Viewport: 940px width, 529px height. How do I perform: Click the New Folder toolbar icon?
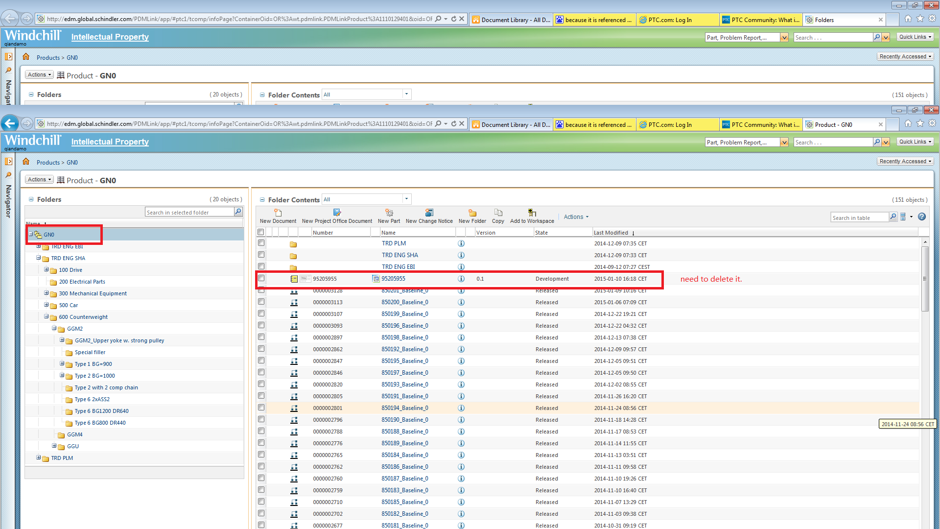click(472, 213)
